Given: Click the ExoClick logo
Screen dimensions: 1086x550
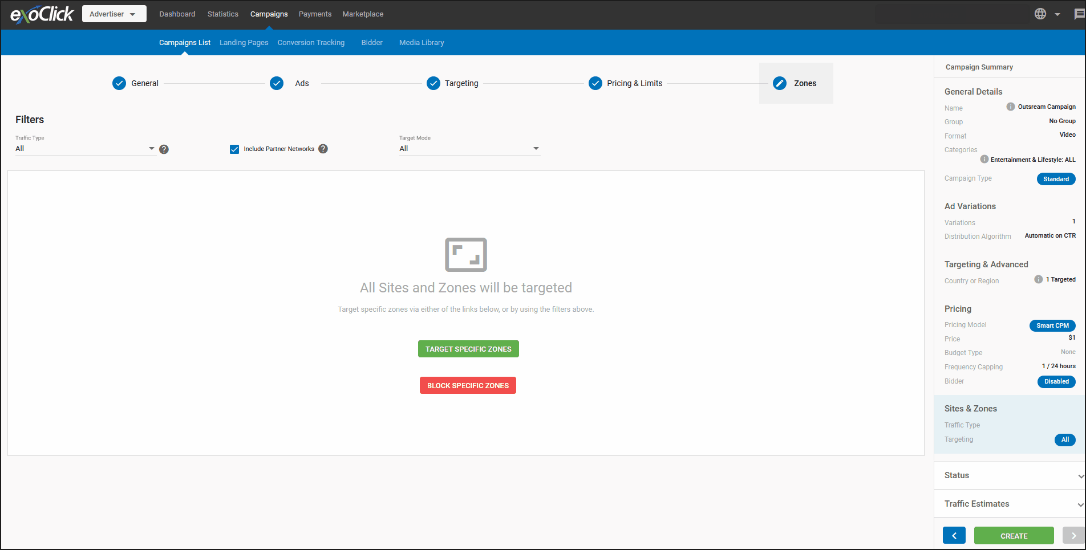Looking at the screenshot, I should coord(42,14).
